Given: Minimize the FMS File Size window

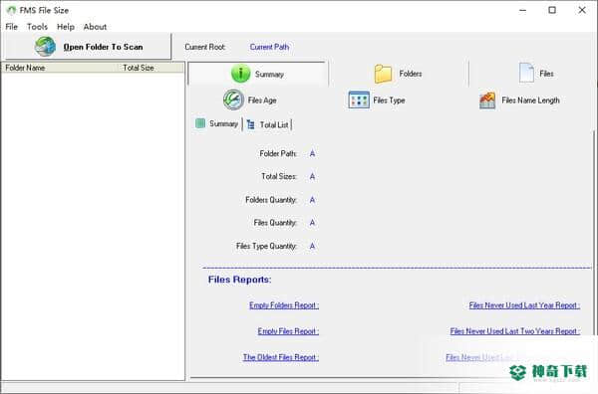Looking at the screenshot, I should (523, 10).
